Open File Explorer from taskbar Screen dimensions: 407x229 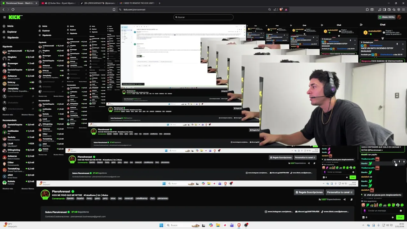coord(218,225)
